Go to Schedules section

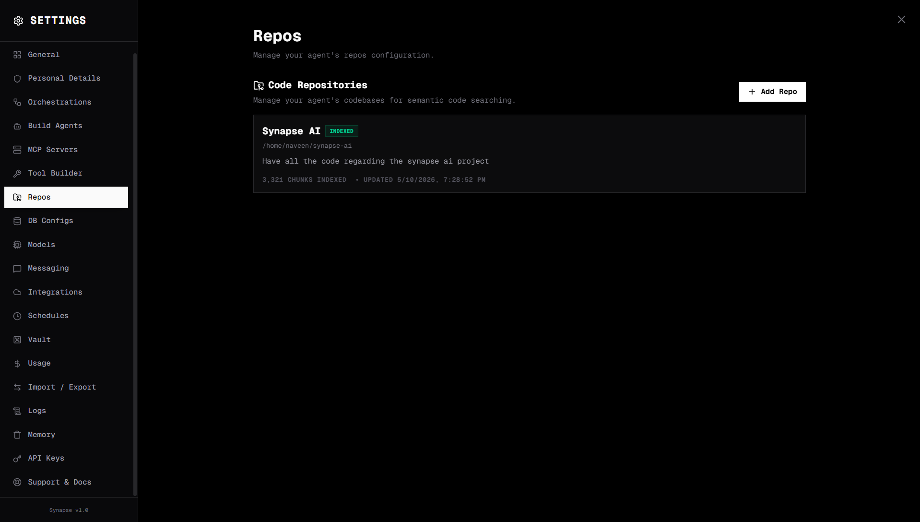(x=66, y=316)
